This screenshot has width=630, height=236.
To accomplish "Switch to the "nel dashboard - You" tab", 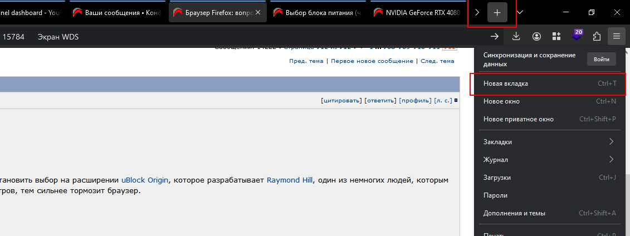I will click(x=31, y=12).
